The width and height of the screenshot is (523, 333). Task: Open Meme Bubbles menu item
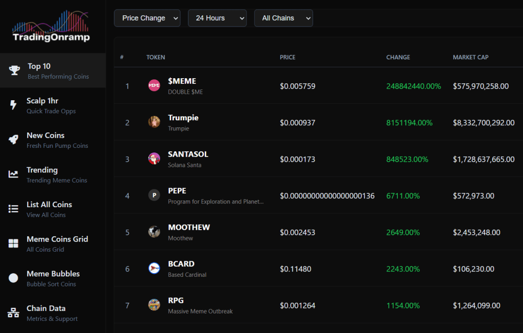(x=53, y=278)
